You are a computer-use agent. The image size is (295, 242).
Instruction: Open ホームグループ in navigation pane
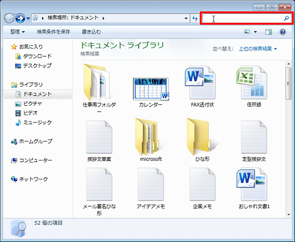(x=31, y=141)
